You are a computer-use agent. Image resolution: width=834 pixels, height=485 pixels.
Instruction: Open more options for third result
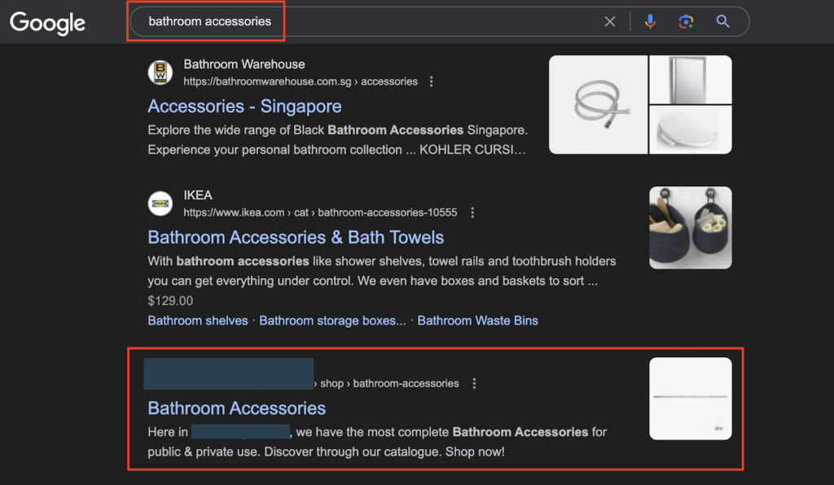(474, 383)
